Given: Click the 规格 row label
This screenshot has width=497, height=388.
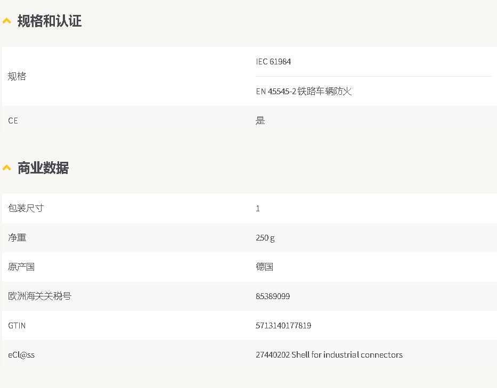Looking at the screenshot, I should (17, 76).
